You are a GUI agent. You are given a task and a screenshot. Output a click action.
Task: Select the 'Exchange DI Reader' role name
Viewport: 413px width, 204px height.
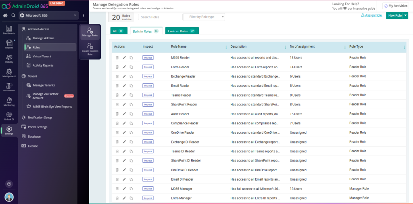[x=185, y=142]
